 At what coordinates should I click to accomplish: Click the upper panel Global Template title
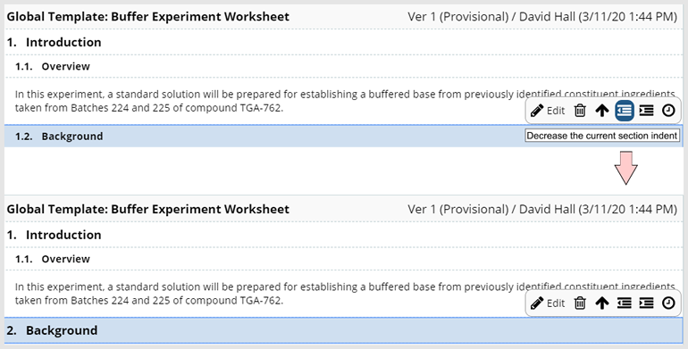pos(147,17)
